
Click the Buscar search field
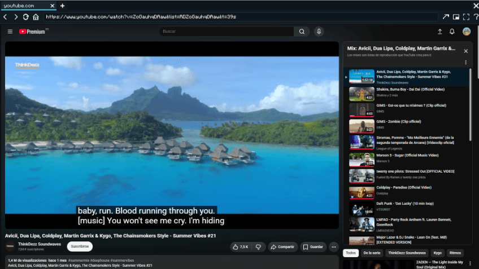[x=226, y=32]
